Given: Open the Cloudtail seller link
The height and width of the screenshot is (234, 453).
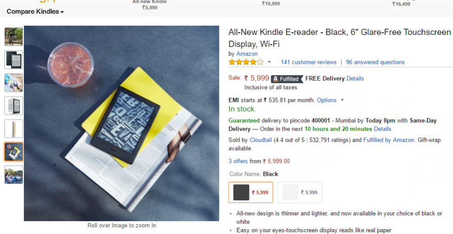Looking at the screenshot, I should pyautogui.click(x=261, y=140).
